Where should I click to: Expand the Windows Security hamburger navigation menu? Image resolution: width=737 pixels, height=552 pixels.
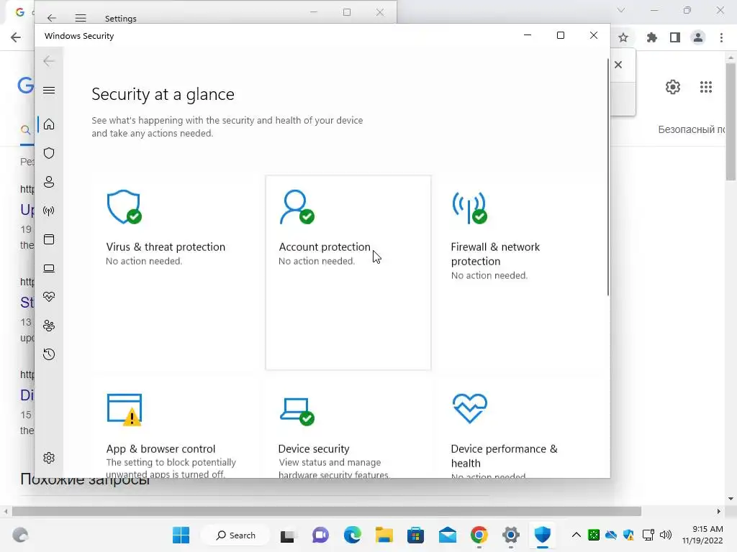tap(49, 90)
